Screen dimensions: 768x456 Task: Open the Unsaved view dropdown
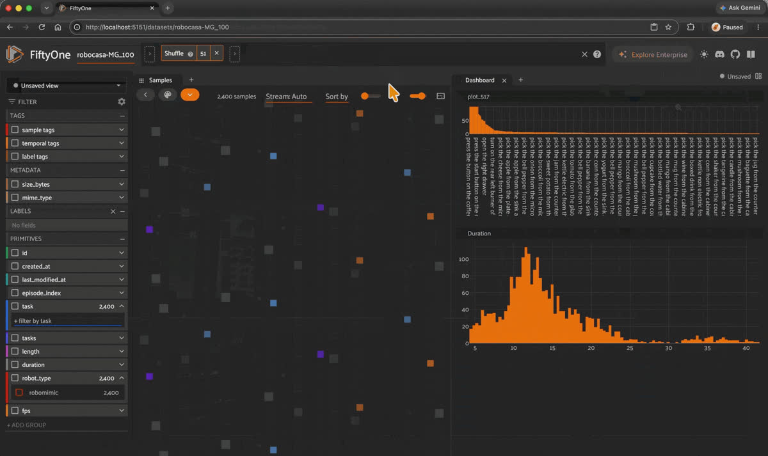[67, 85]
